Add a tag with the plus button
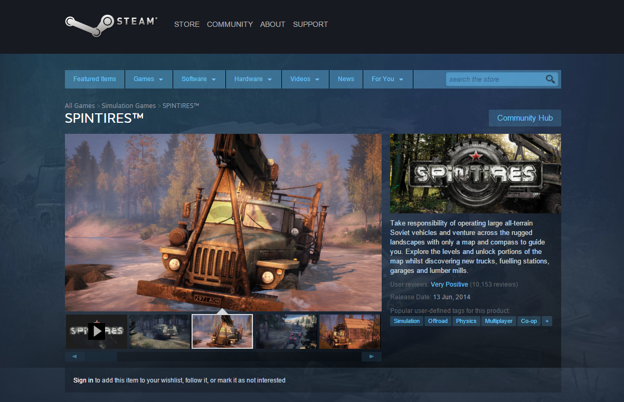The image size is (624, 402). click(547, 321)
